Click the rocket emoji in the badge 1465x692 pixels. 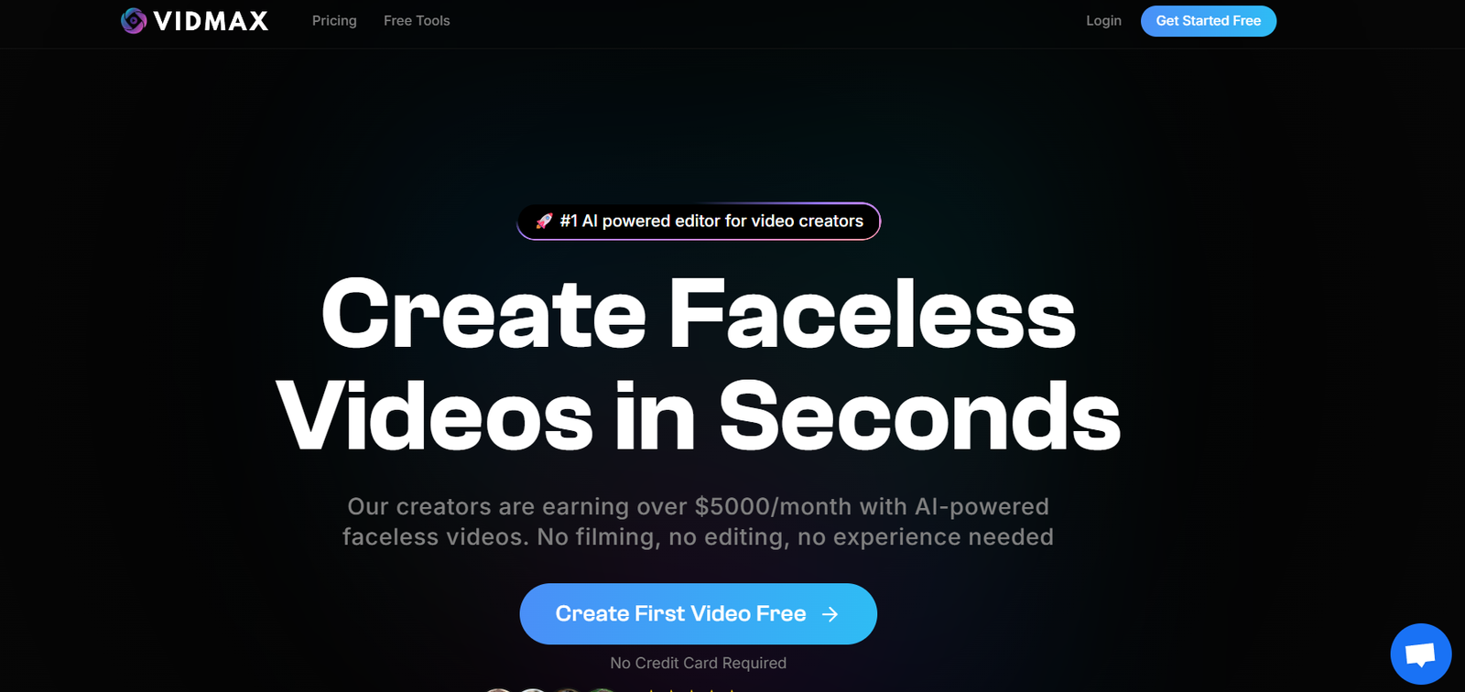tap(544, 222)
